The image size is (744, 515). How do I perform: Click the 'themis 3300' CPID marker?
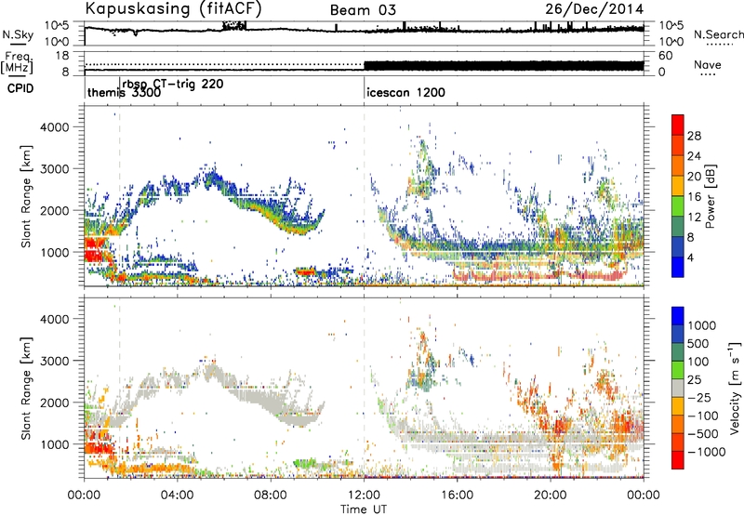[124, 92]
